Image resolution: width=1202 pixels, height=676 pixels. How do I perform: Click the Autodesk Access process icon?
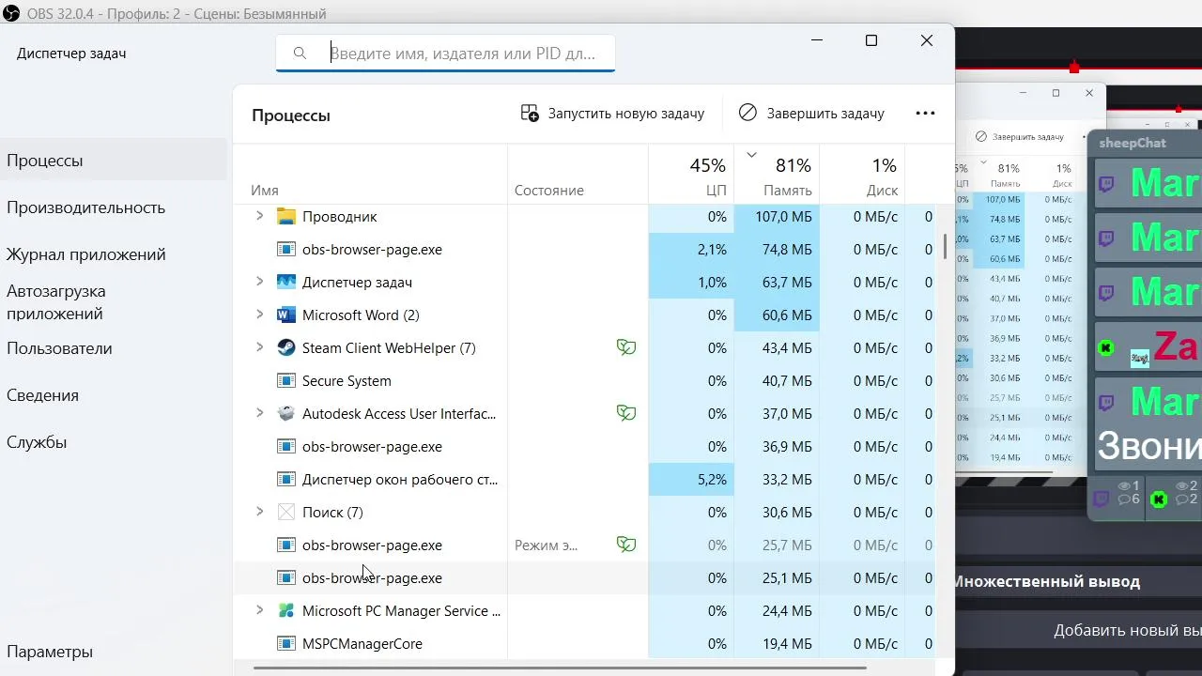coord(286,414)
